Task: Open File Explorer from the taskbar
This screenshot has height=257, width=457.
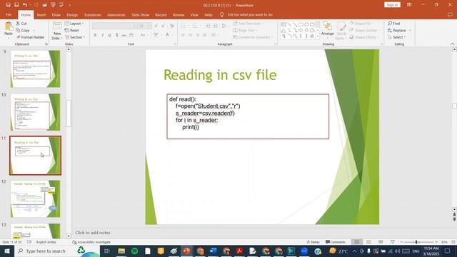Action: (x=121, y=251)
